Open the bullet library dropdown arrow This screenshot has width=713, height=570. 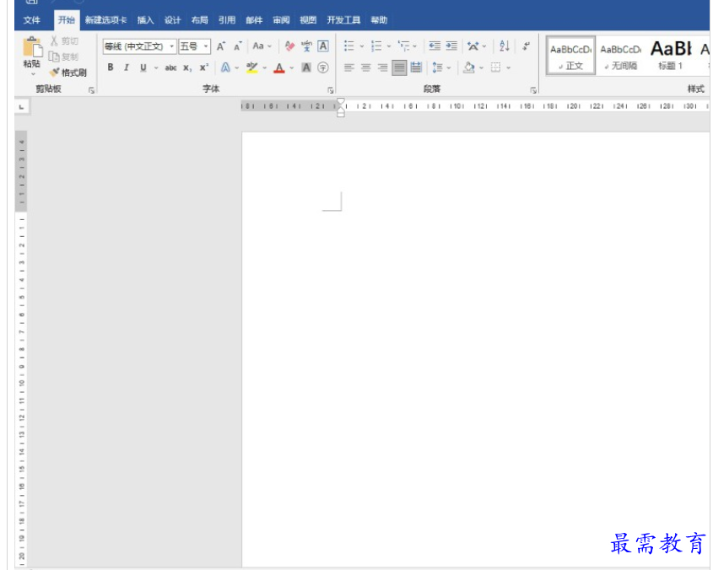pos(362,46)
